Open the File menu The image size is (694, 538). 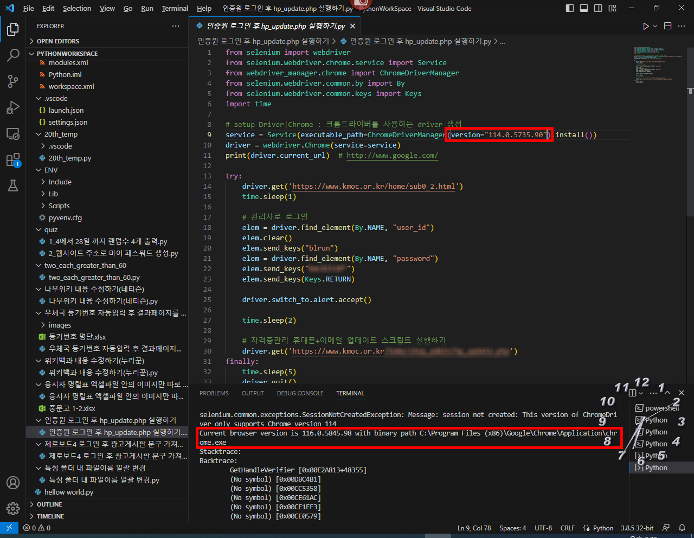pyautogui.click(x=29, y=8)
